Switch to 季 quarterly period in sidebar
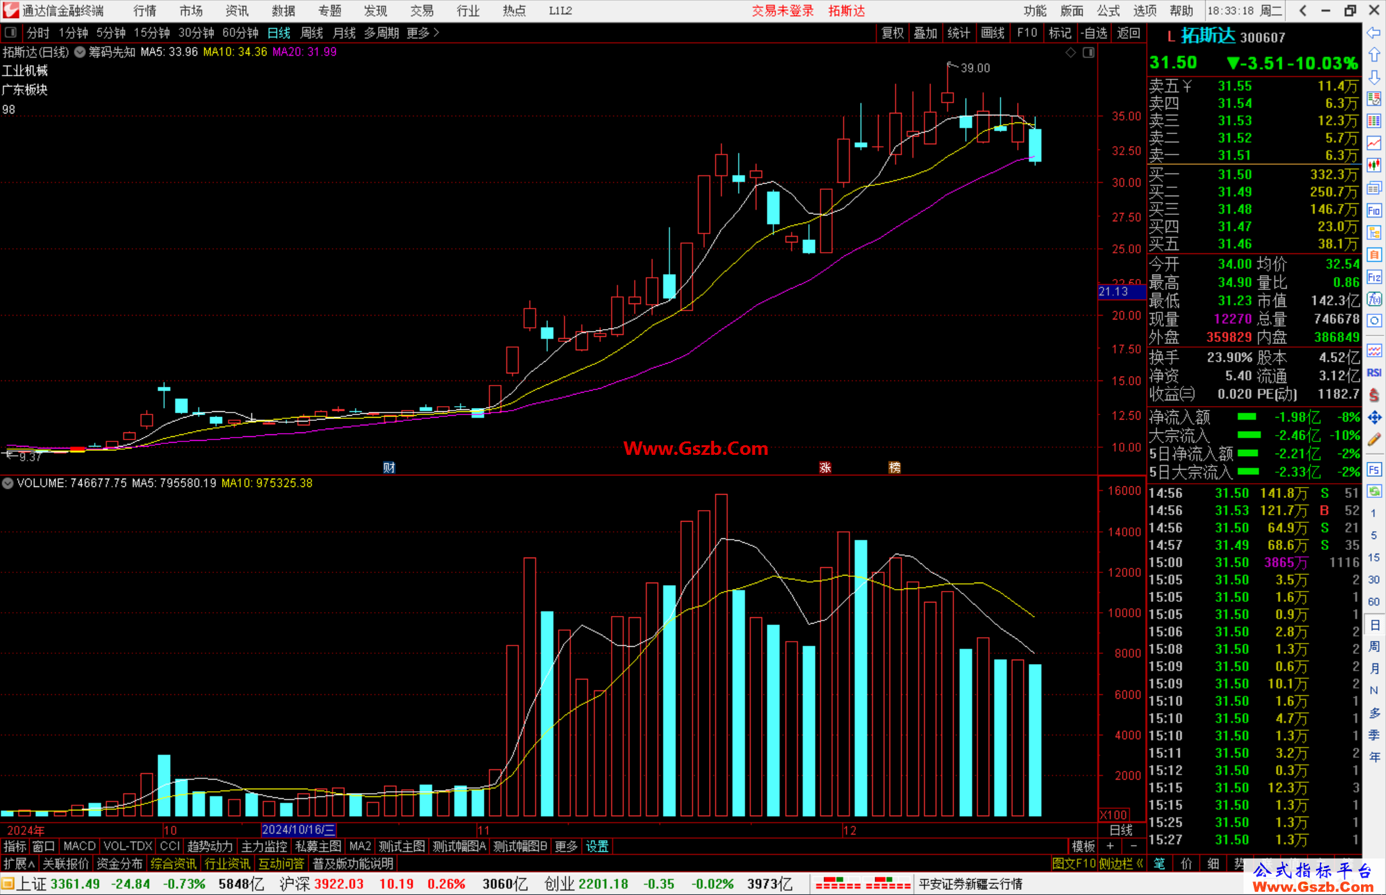Viewport: 1386px width, 895px height. point(1374,735)
